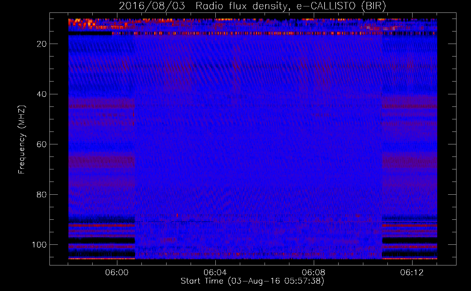471x291 pixels.
Task: Select the '40' frequency tick label
Action: pyautogui.click(x=42, y=94)
